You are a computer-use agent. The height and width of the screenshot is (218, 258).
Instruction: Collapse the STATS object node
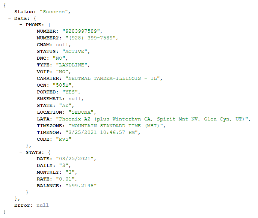click(21, 152)
